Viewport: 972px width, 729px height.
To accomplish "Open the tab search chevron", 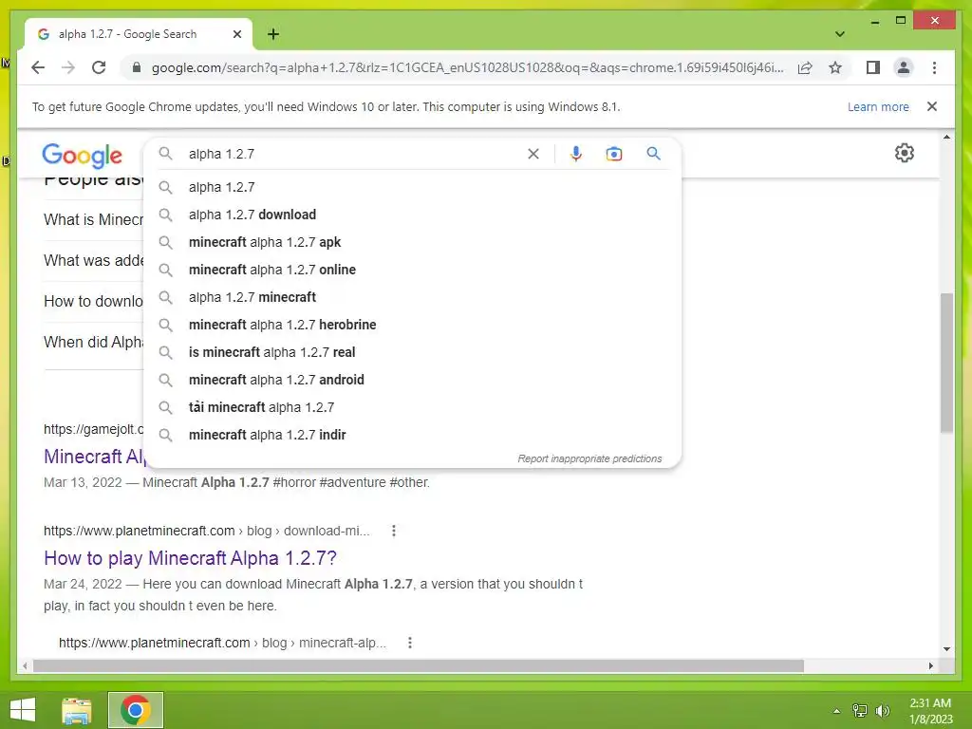I will (840, 34).
